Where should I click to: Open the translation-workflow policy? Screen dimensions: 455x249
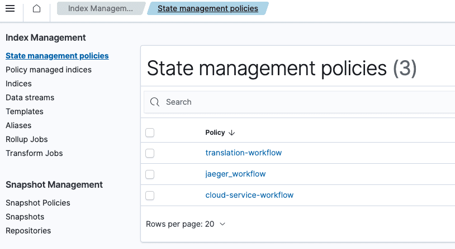click(243, 153)
